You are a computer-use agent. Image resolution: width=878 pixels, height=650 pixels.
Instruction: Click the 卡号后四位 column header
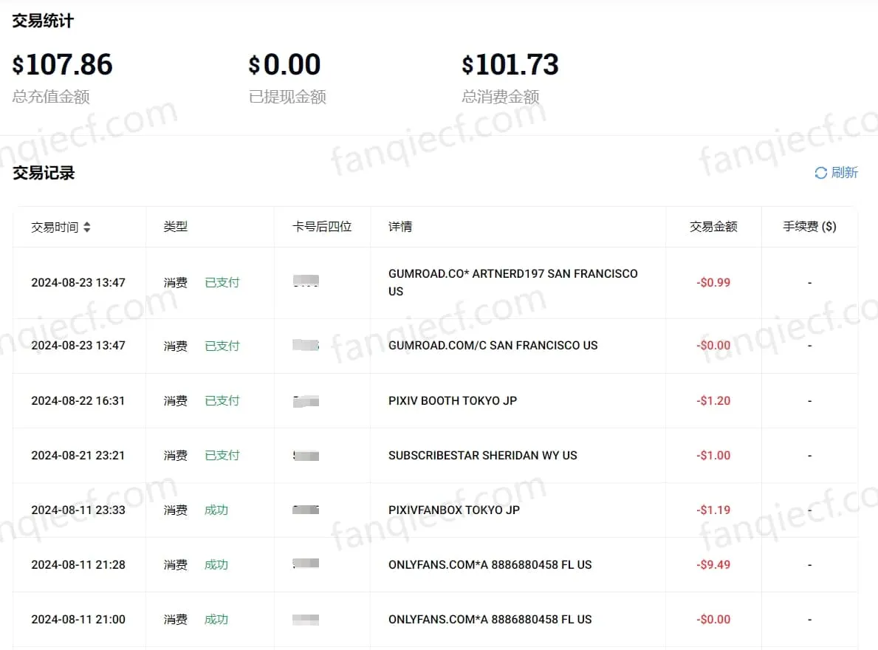click(322, 227)
